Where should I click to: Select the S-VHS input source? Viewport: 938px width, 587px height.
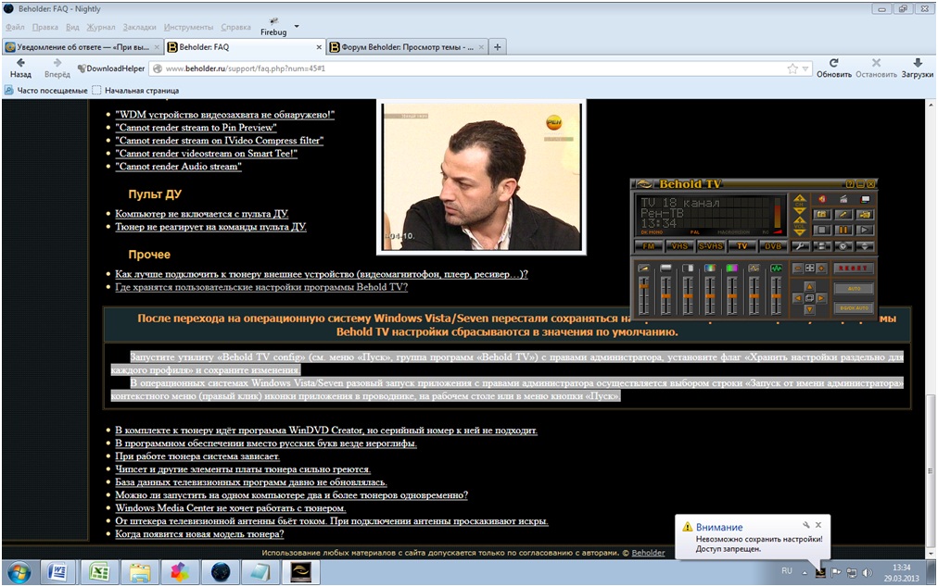(711, 246)
